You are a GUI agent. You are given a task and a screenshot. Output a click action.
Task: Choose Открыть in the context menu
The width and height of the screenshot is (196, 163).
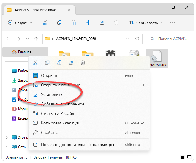(89, 75)
